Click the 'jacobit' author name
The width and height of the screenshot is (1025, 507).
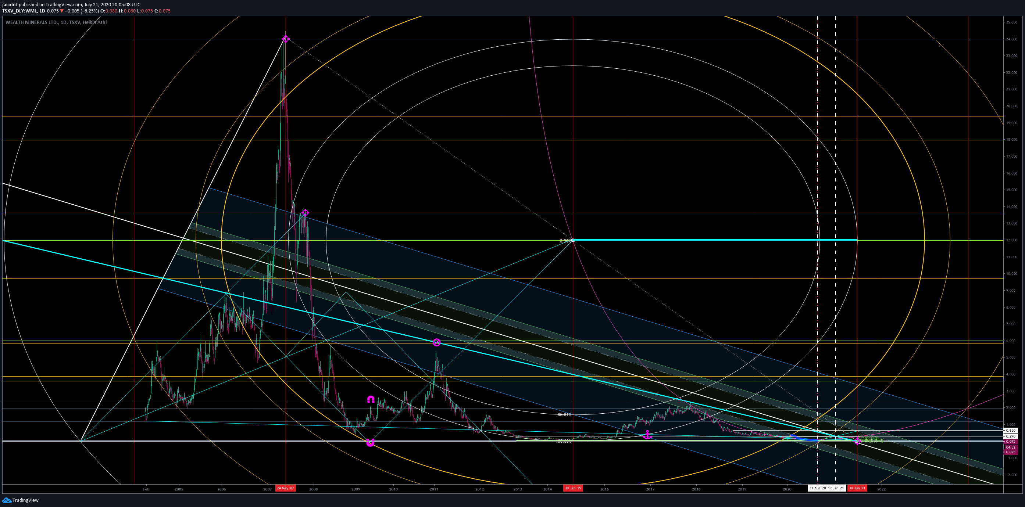click(10, 5)
